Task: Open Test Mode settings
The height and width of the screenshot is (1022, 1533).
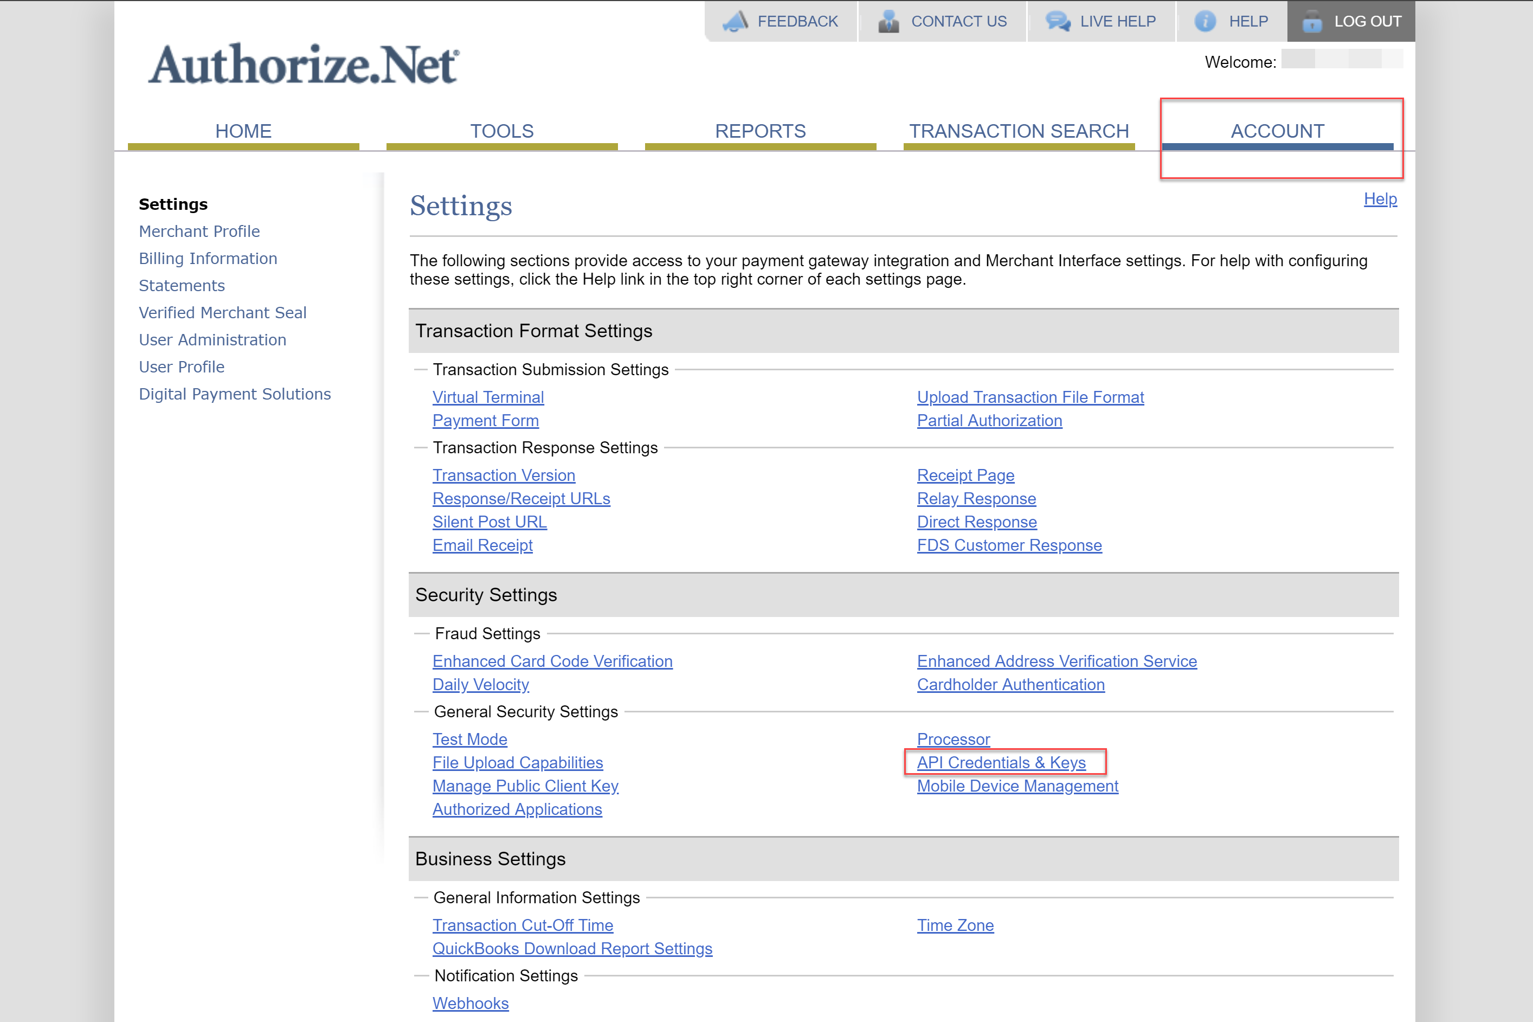Action: (x=470, y=739)
